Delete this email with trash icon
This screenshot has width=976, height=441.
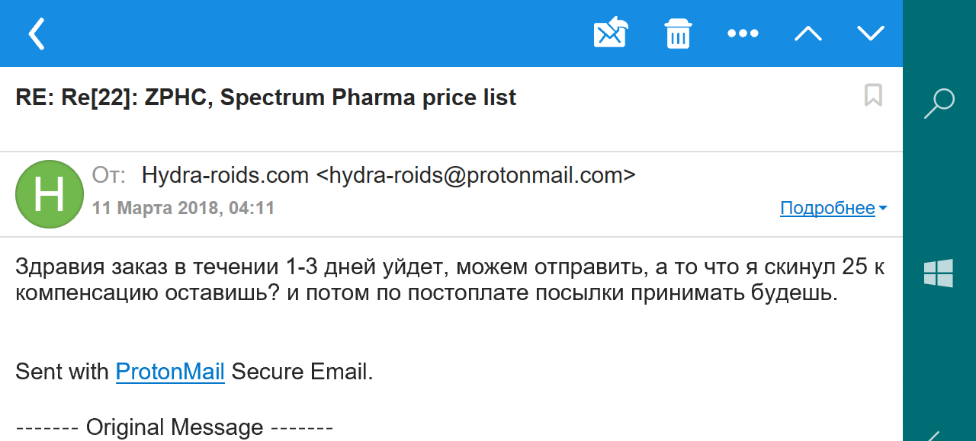point(677,34)
